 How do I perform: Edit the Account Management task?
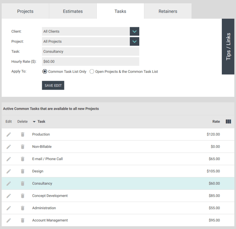coord(9,220)
